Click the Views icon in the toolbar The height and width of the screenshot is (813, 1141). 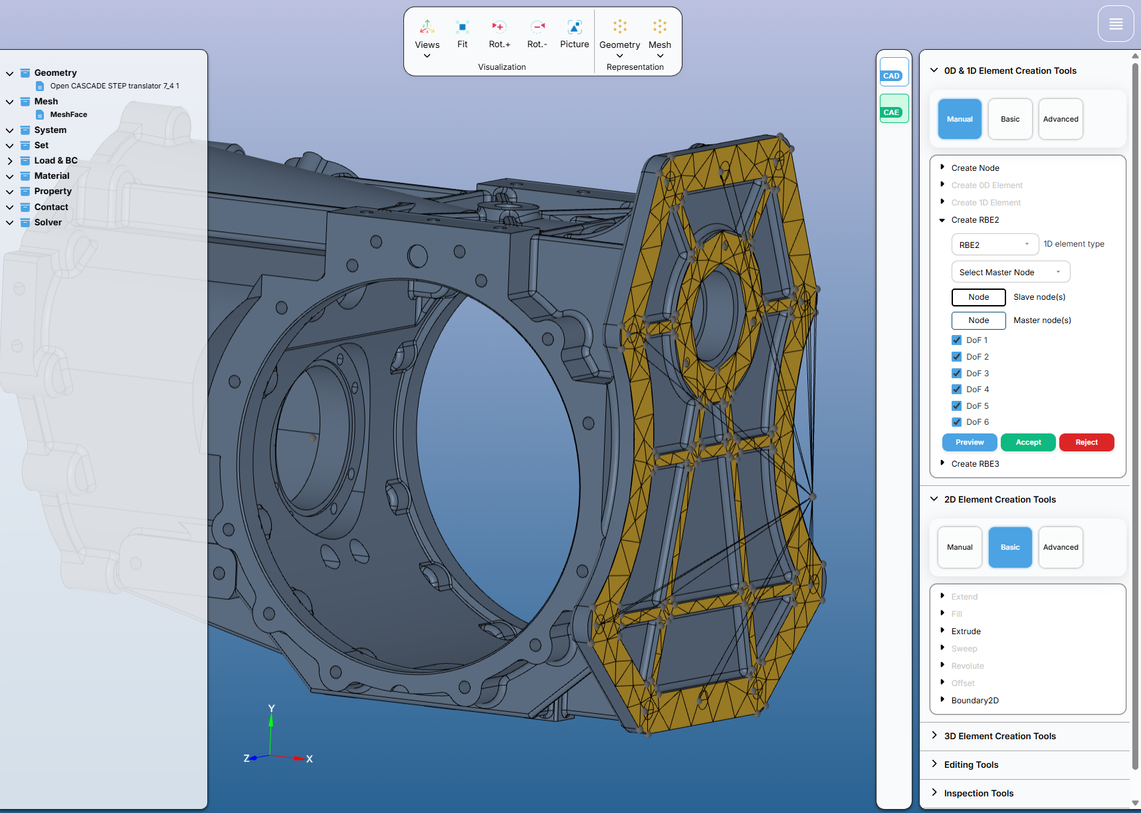coord(427,27)
